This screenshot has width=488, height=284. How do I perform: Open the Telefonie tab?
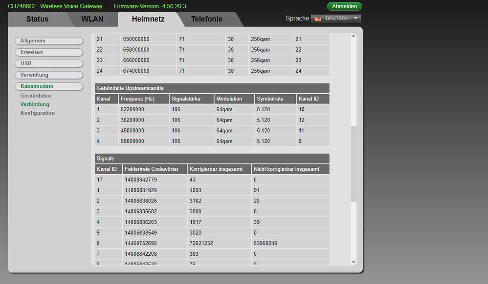207,19
